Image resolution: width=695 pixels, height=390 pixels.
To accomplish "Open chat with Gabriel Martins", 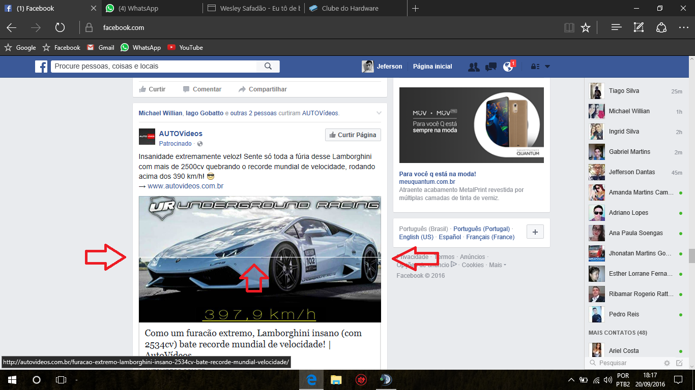I will 636,152.
